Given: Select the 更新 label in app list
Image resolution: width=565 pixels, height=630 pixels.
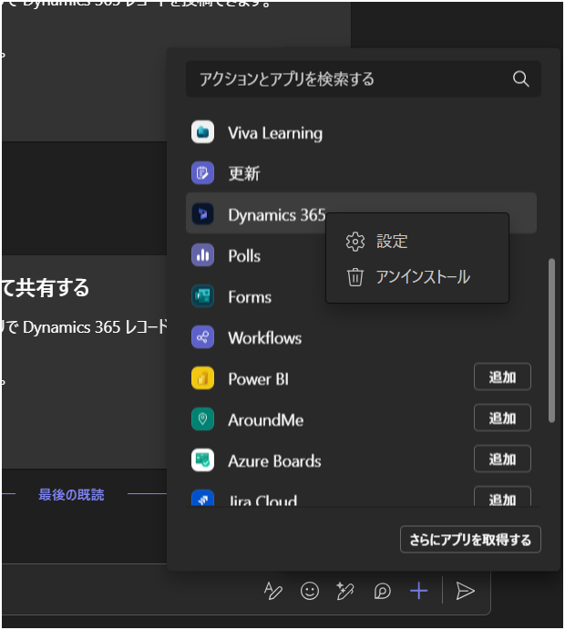Looking at the screenshot, I should (244, 173).
